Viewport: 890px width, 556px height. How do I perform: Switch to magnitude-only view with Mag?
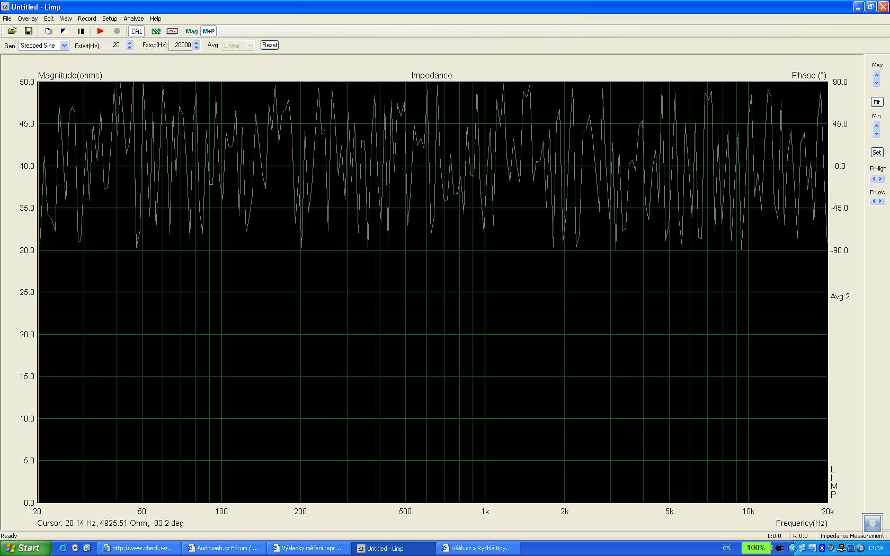pos(192,31)
